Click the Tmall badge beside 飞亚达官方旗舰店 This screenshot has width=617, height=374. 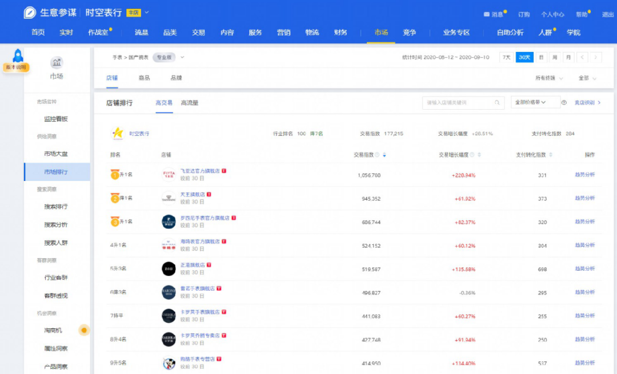point(224,171)
